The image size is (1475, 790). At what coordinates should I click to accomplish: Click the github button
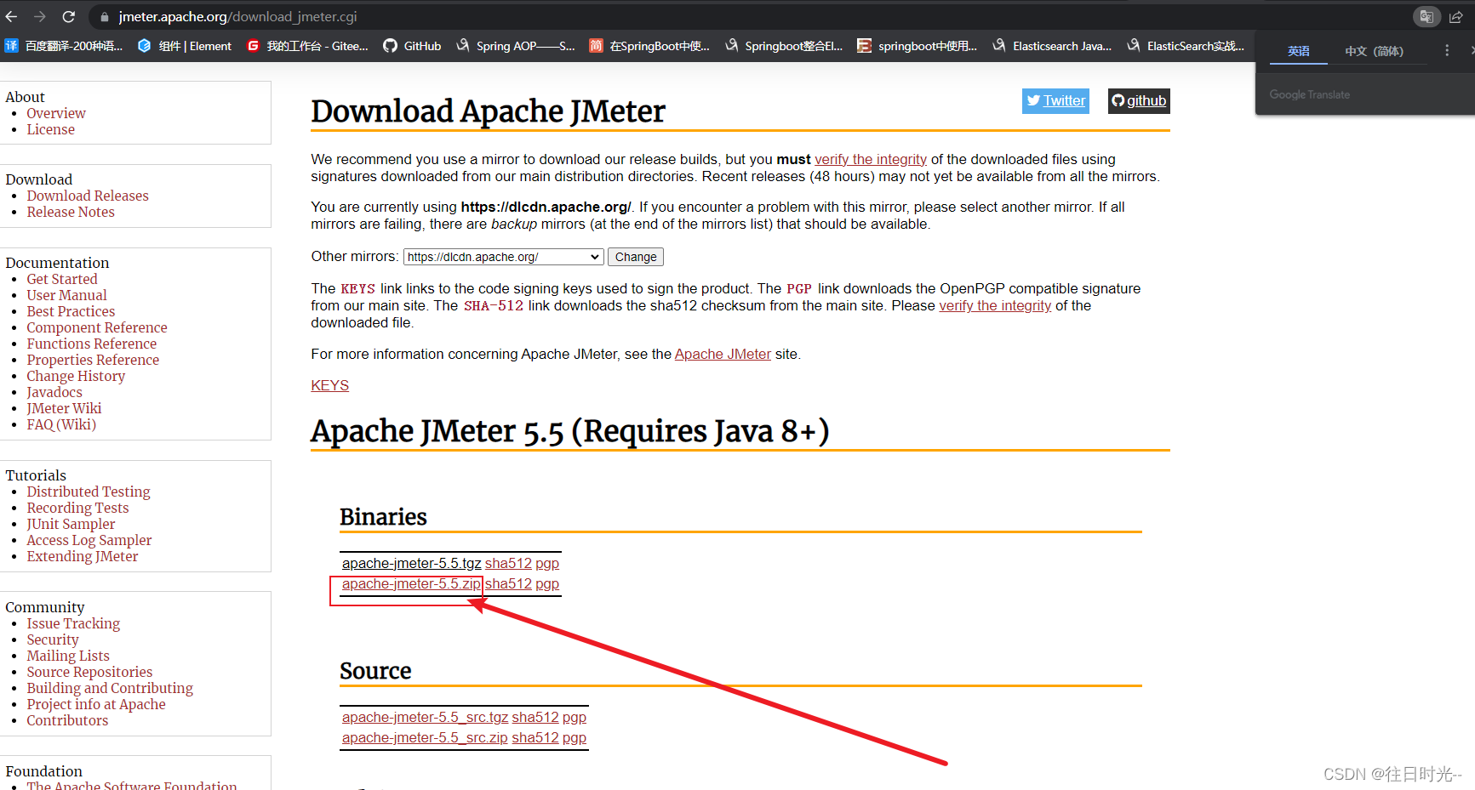coord(1139,100)
